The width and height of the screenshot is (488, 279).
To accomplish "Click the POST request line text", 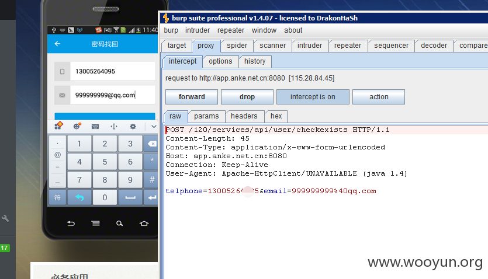I will click(277, 130).
